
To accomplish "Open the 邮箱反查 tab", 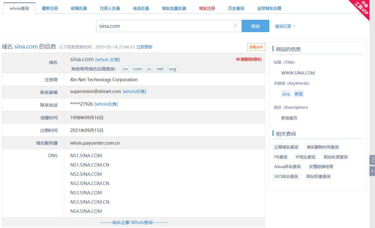I will click(x=79, y=8).
